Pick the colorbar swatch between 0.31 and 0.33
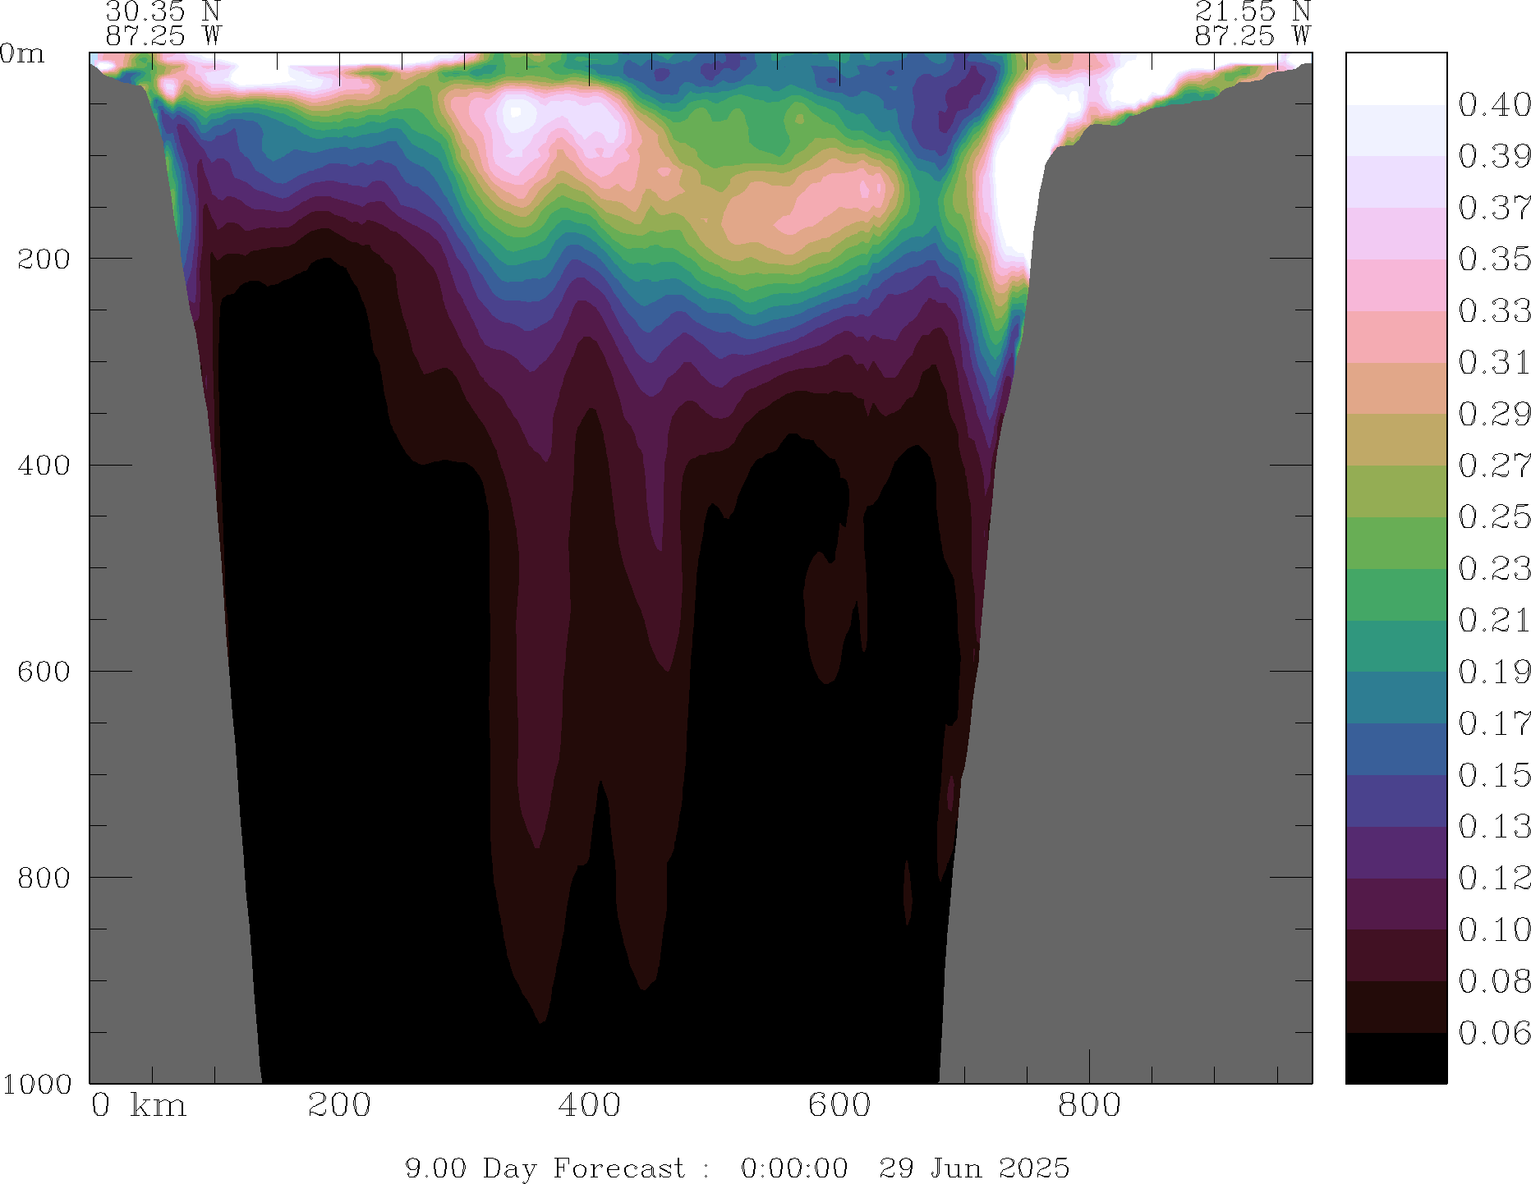Image resolution: width=1531 pixels, height=1184 pixels. pyautogui.click(x=1395, y=337)
